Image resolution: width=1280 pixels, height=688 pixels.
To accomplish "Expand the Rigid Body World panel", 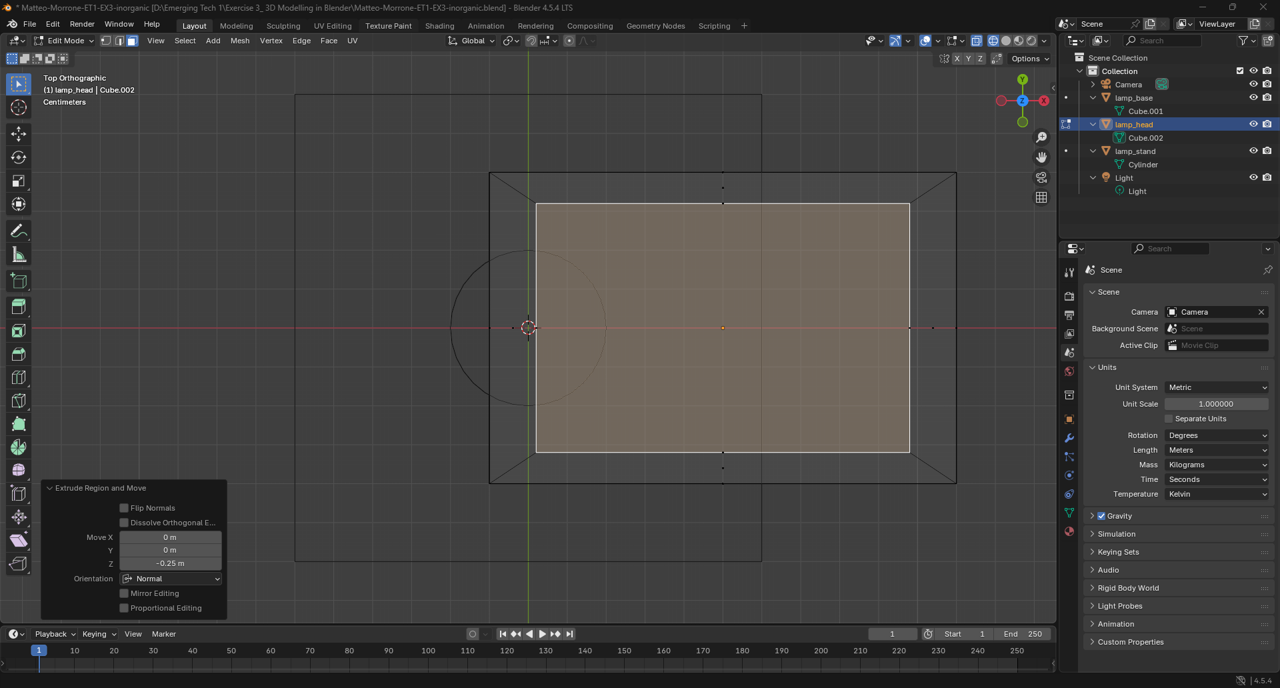I will pos(1128,588).
